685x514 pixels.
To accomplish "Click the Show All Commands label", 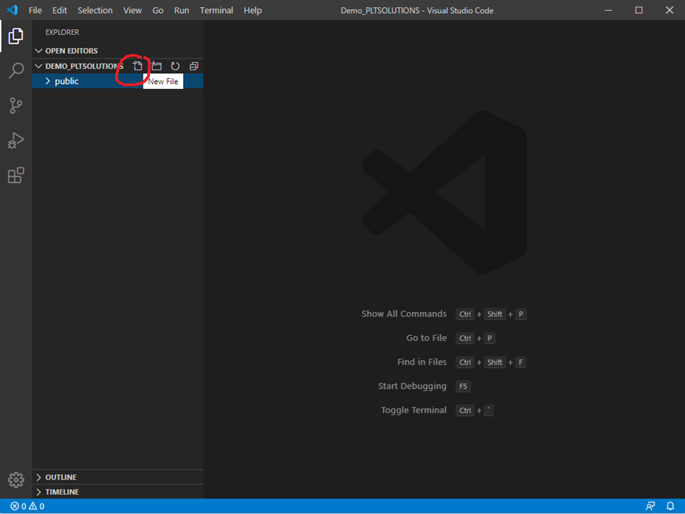I will click(x=404, y=314).
